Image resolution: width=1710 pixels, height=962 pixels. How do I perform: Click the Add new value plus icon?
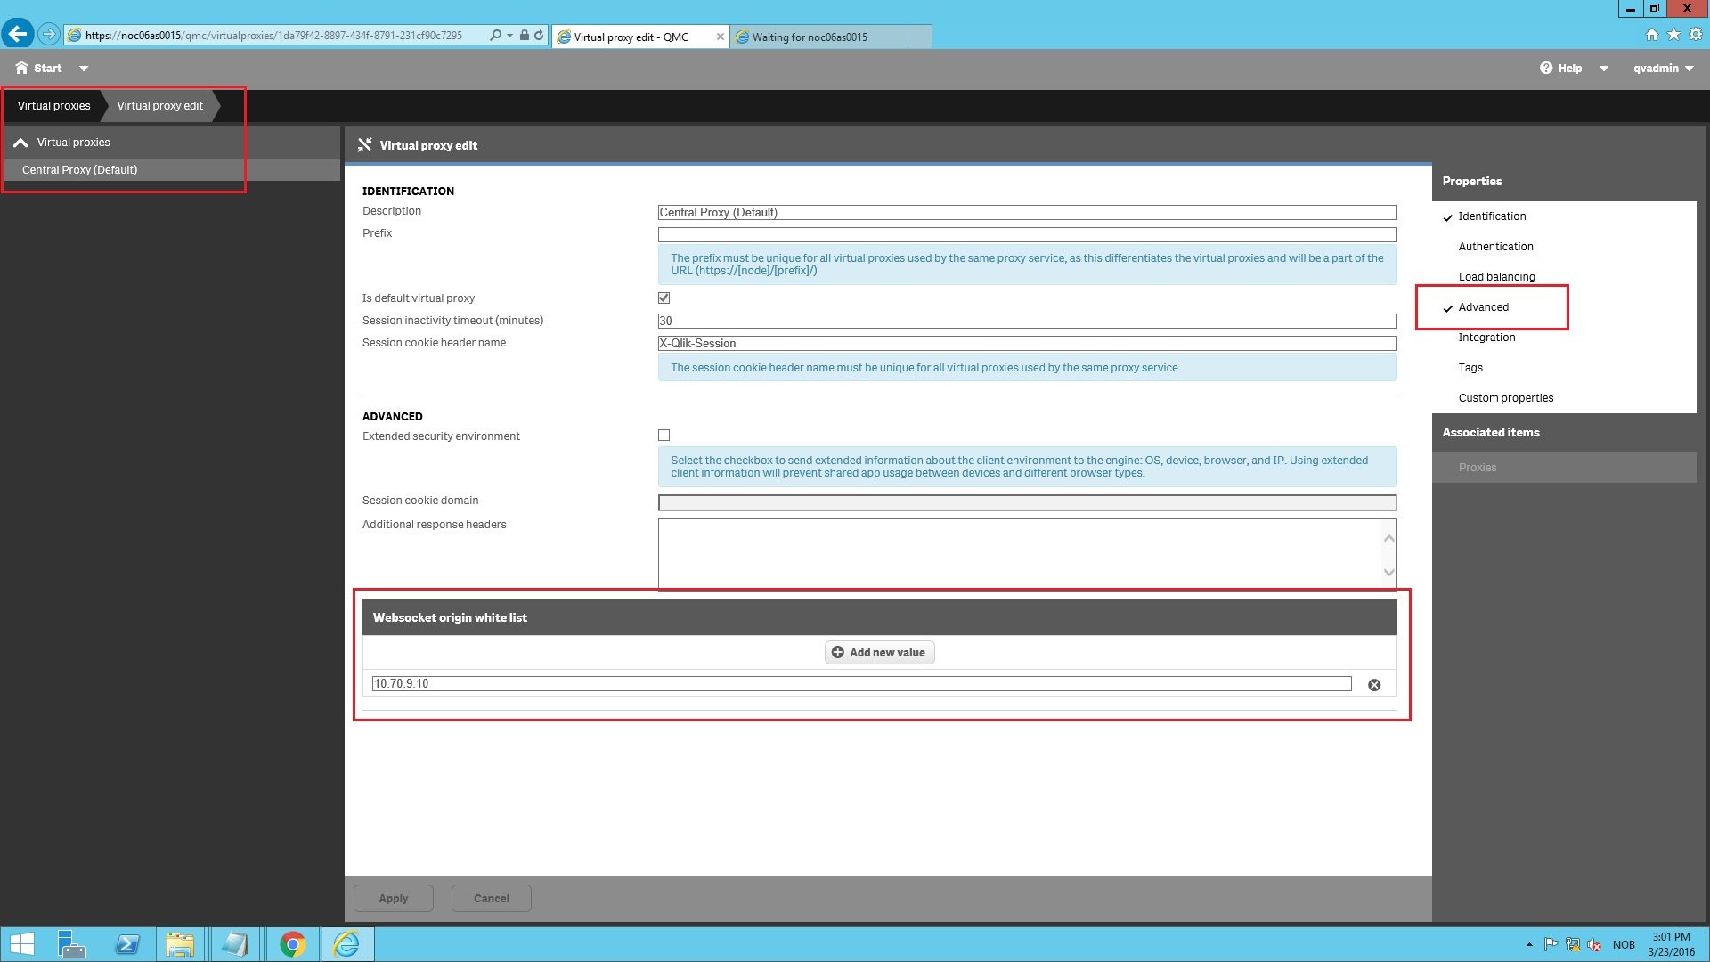pyautogui.click(x=837, y=652)
